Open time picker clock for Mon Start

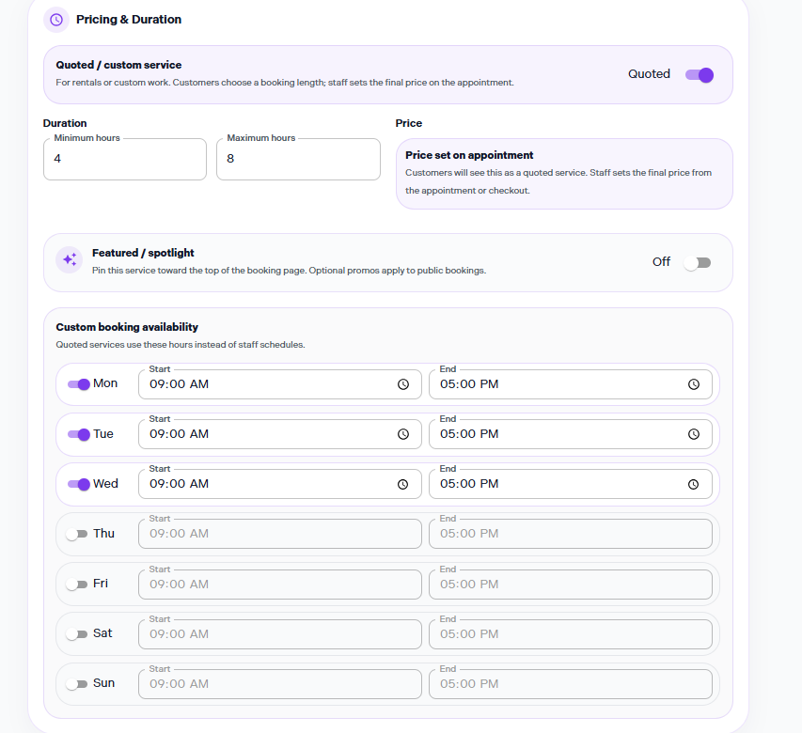(x=403, y=384)
